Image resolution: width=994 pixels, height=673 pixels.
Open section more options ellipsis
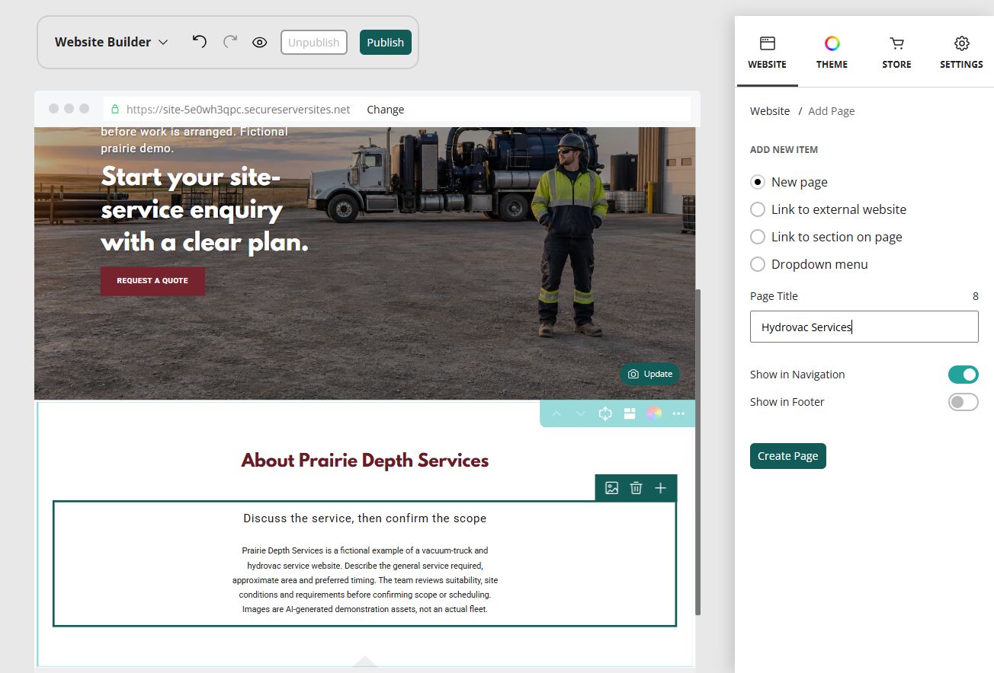point(678,413)
